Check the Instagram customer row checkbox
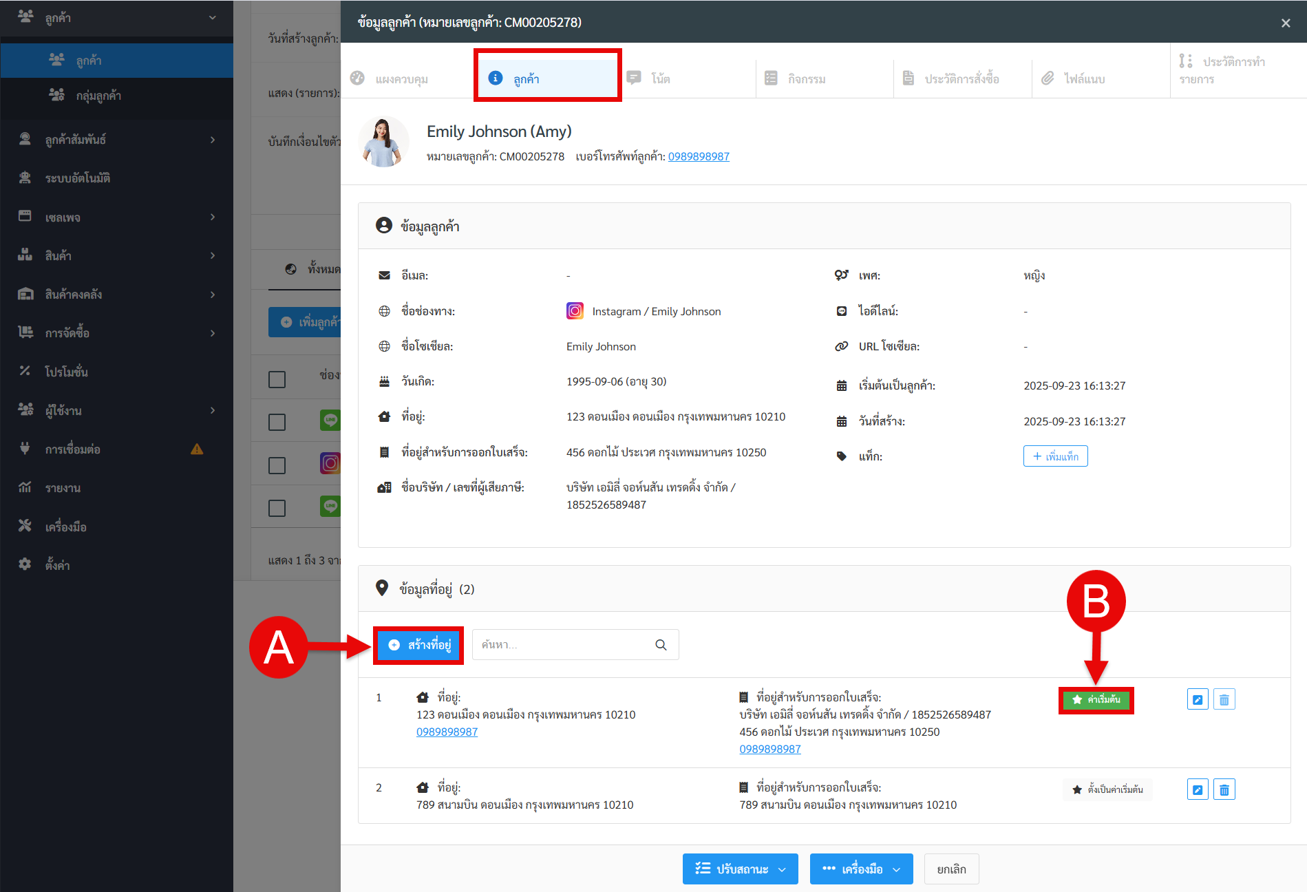1307x892 pixels. point(277,465)
